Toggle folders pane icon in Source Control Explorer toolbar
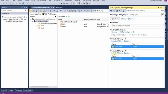Image resolution: width=168 pixels, height=94 pixels. 31,11
